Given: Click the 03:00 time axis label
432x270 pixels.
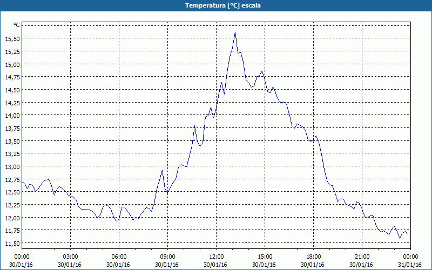Looking at the screenshot, I should (x=71, y=257).
